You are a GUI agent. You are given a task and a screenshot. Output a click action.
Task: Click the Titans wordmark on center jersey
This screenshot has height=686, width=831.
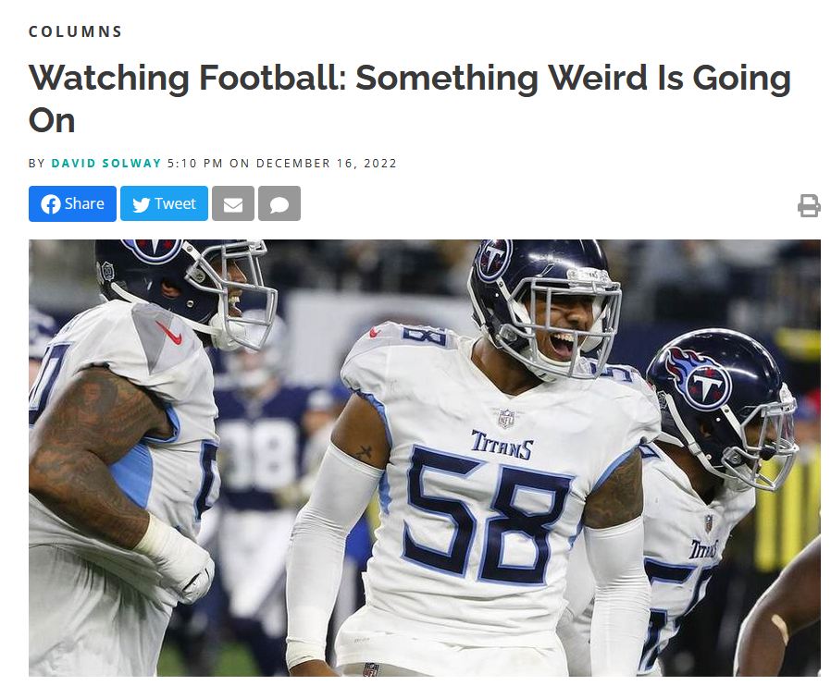[502, 445]
